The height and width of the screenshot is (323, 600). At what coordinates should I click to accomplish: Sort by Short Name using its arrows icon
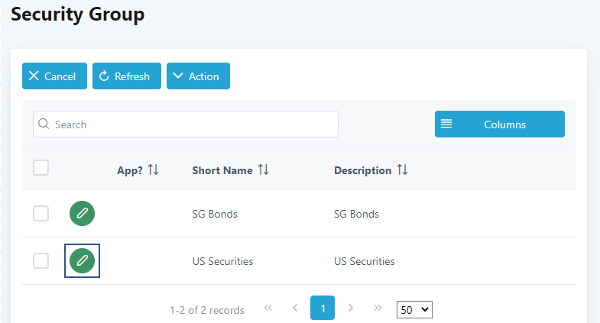pyautogui.click(x=263, y=170)
